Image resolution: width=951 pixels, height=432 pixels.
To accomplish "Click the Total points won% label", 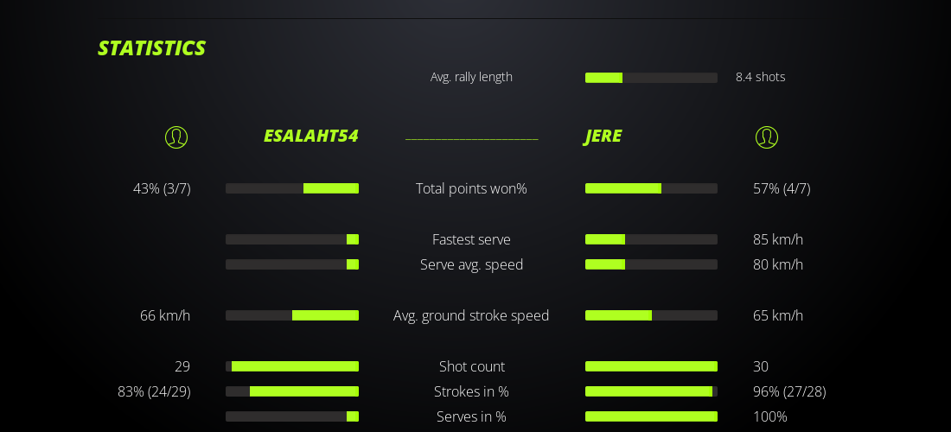I will pyautogui.click(x=471, y=188).
